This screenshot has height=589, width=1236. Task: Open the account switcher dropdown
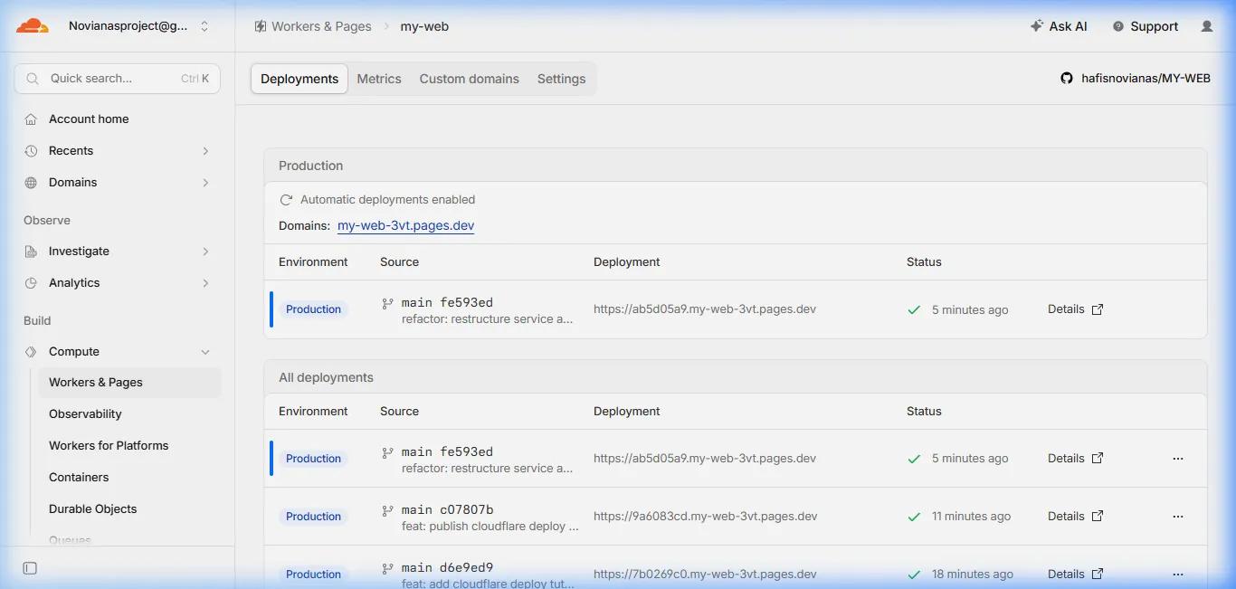[138, 26]
